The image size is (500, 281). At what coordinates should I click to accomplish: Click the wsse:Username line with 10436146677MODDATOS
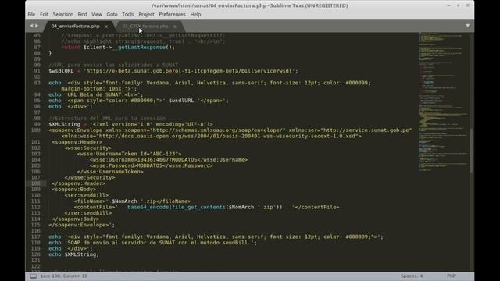pyautogui.click(x=169, y=160)
